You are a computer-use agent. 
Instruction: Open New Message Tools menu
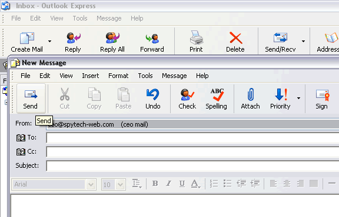145,76
